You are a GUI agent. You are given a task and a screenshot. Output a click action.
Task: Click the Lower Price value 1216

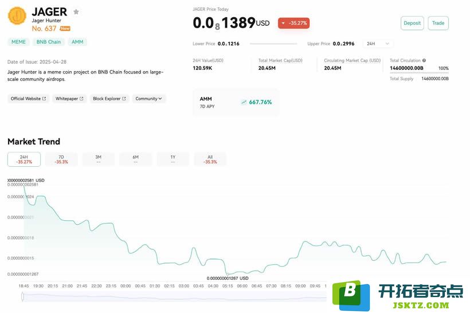tap(228, 44)
